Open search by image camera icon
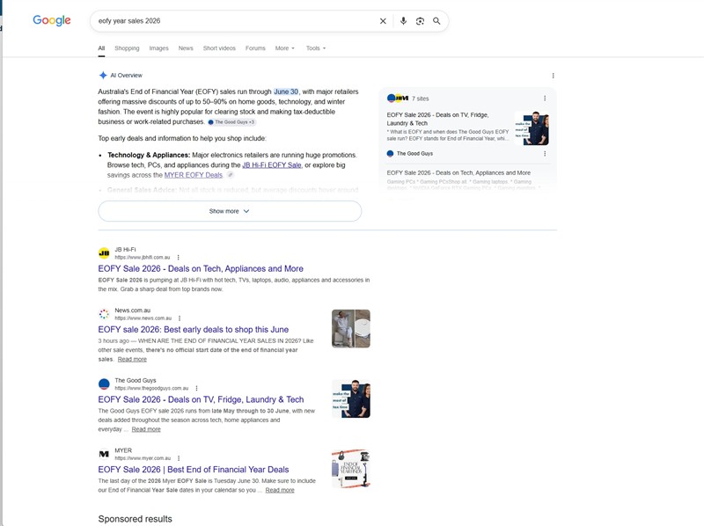704x526 pixels. pyautogui.click(x=420, y=21)
